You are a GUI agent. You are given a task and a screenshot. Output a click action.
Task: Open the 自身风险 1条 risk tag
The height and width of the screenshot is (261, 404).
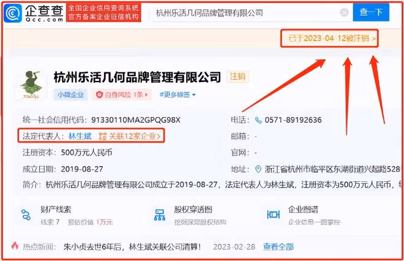coord(121,94)
